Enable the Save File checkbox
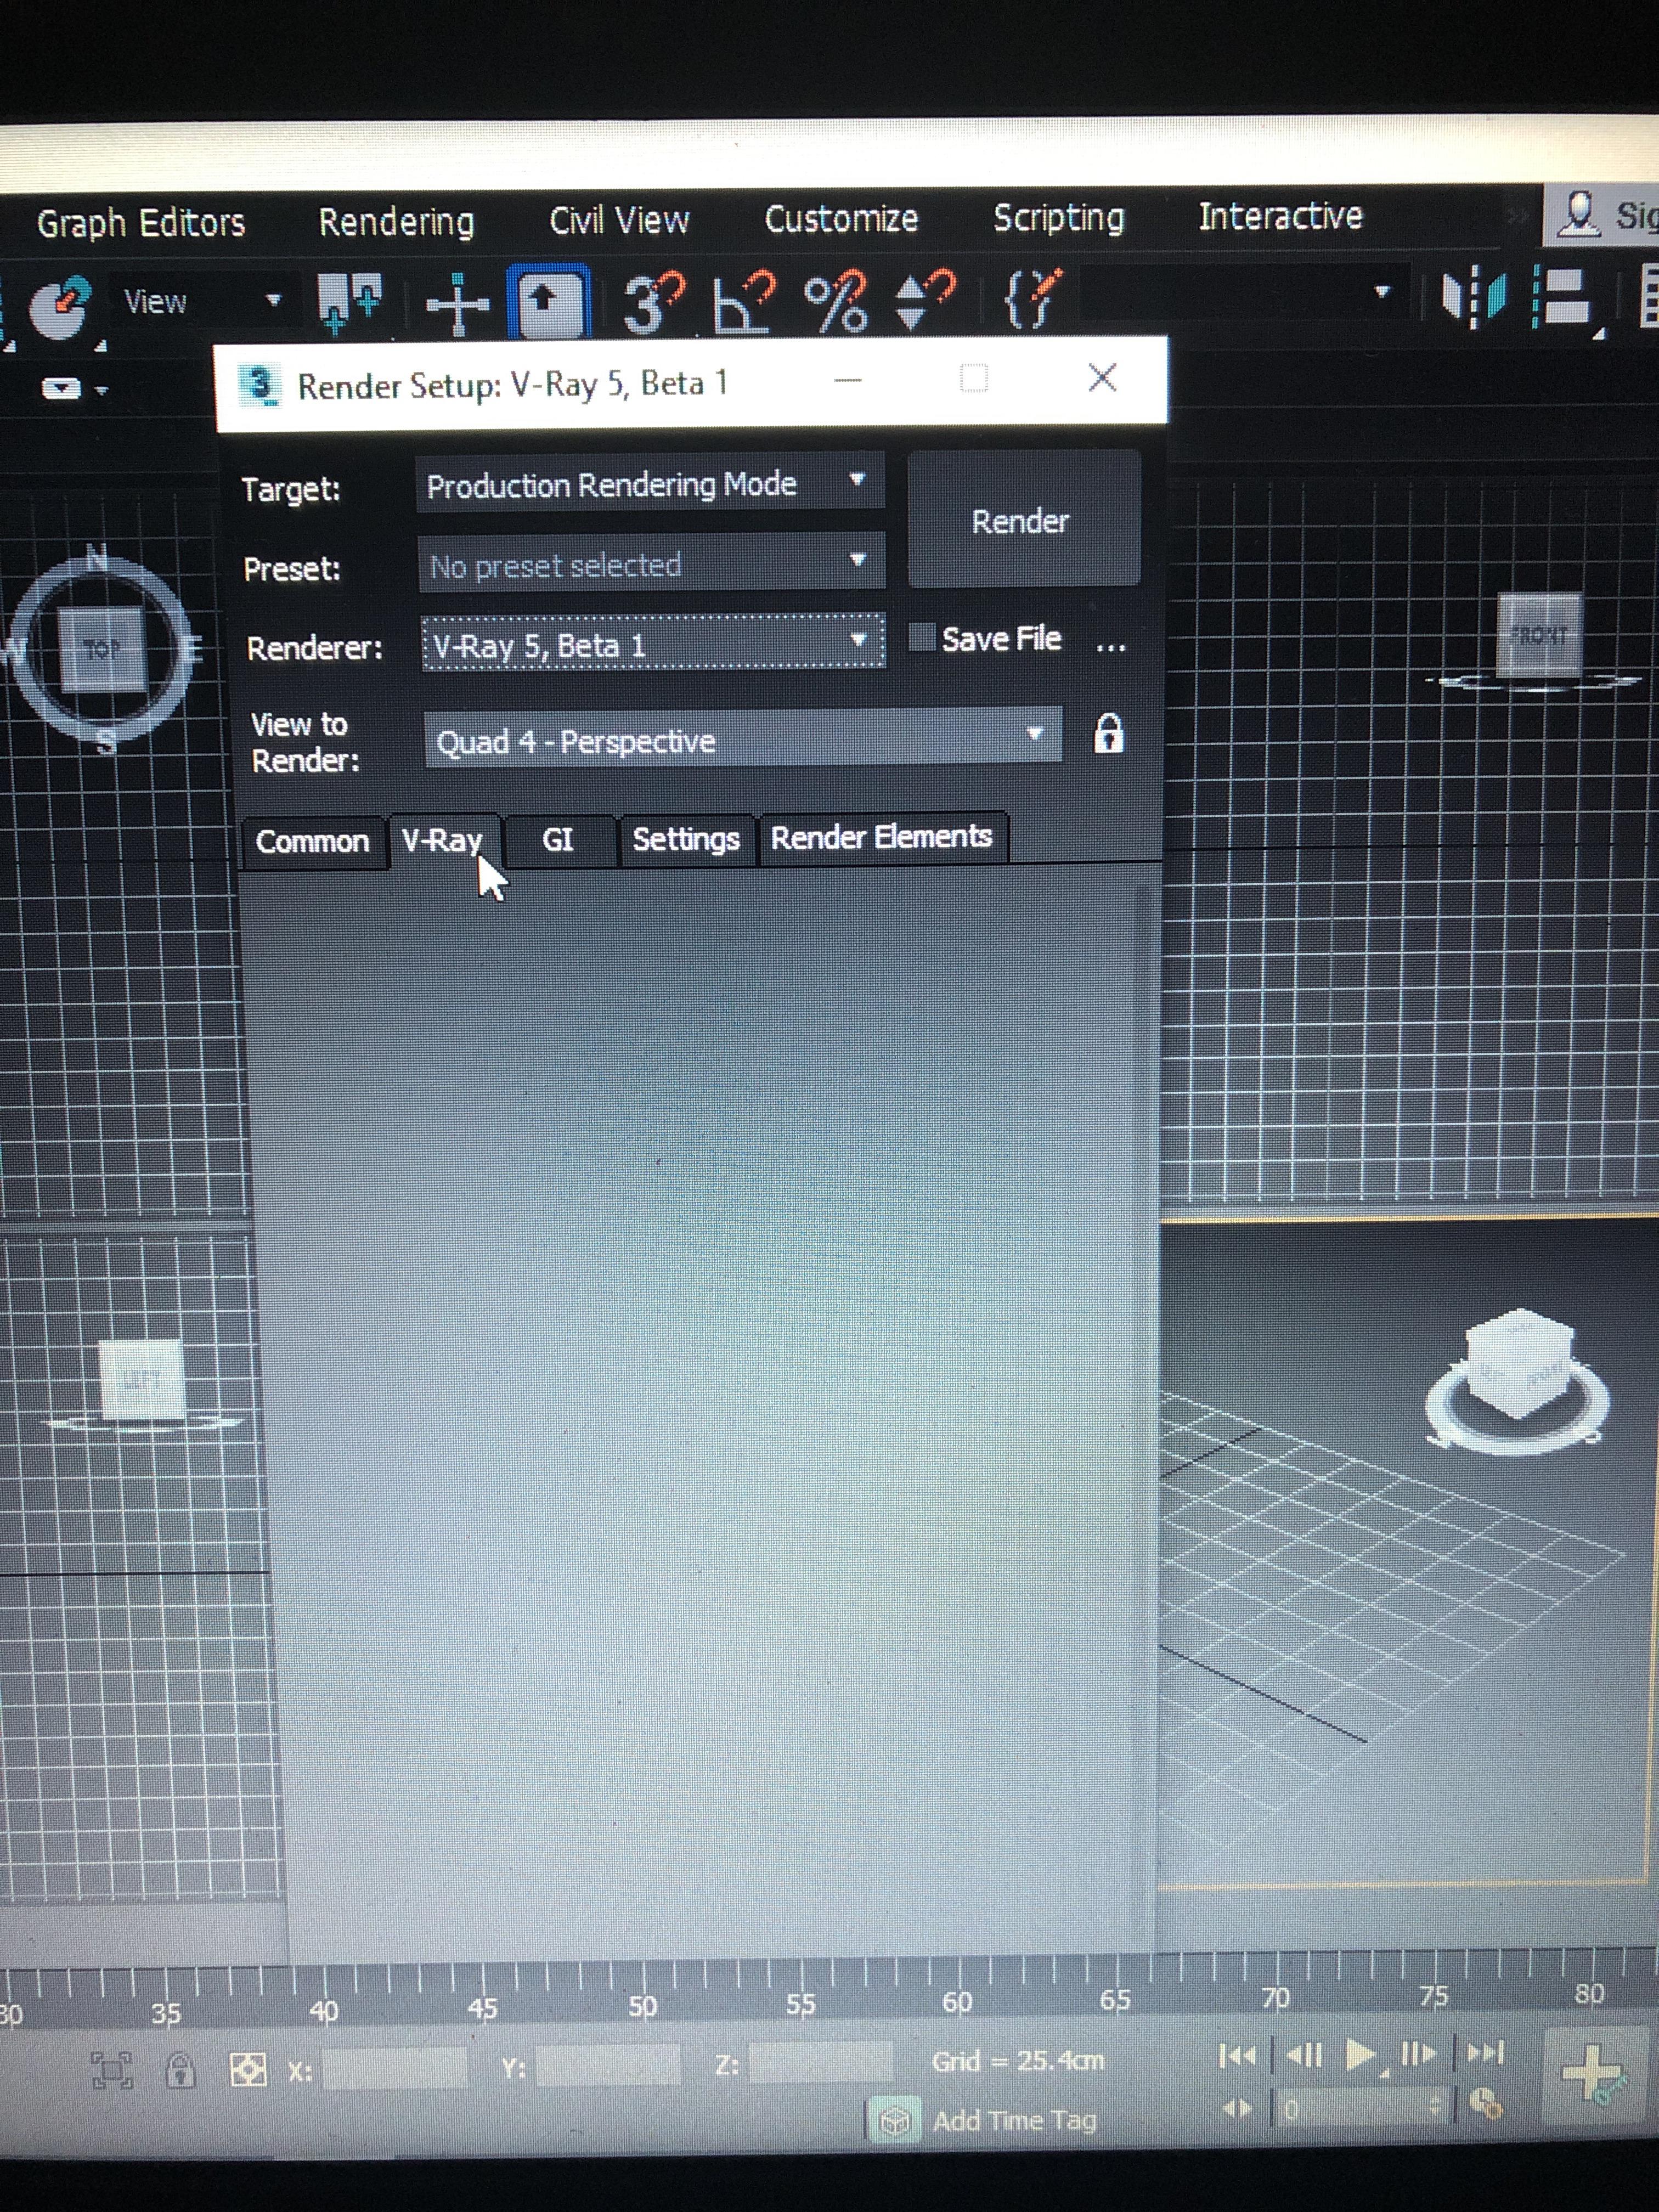 click(x=921, y=637)
